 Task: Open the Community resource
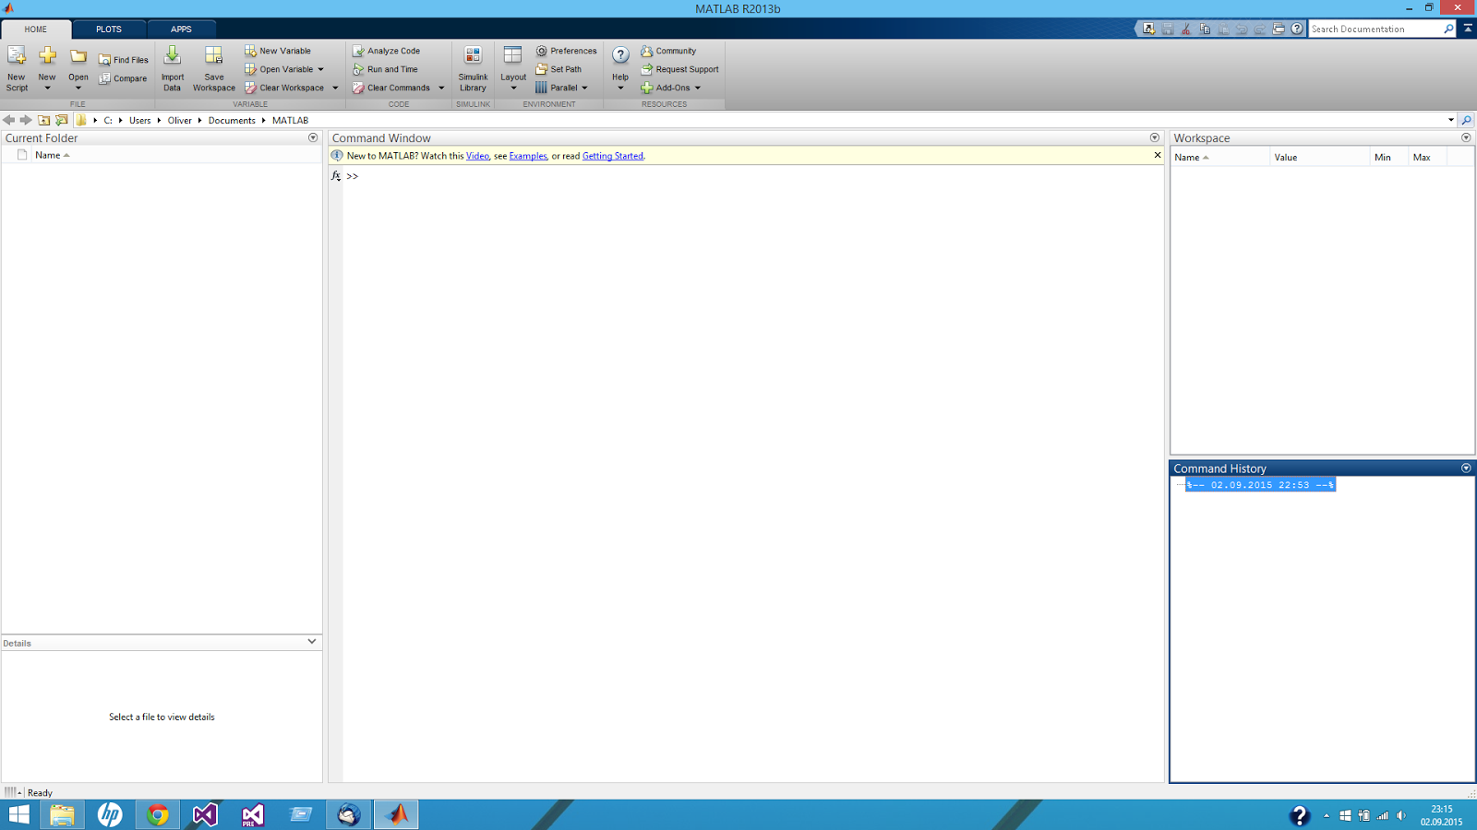[x=668, y=51]
